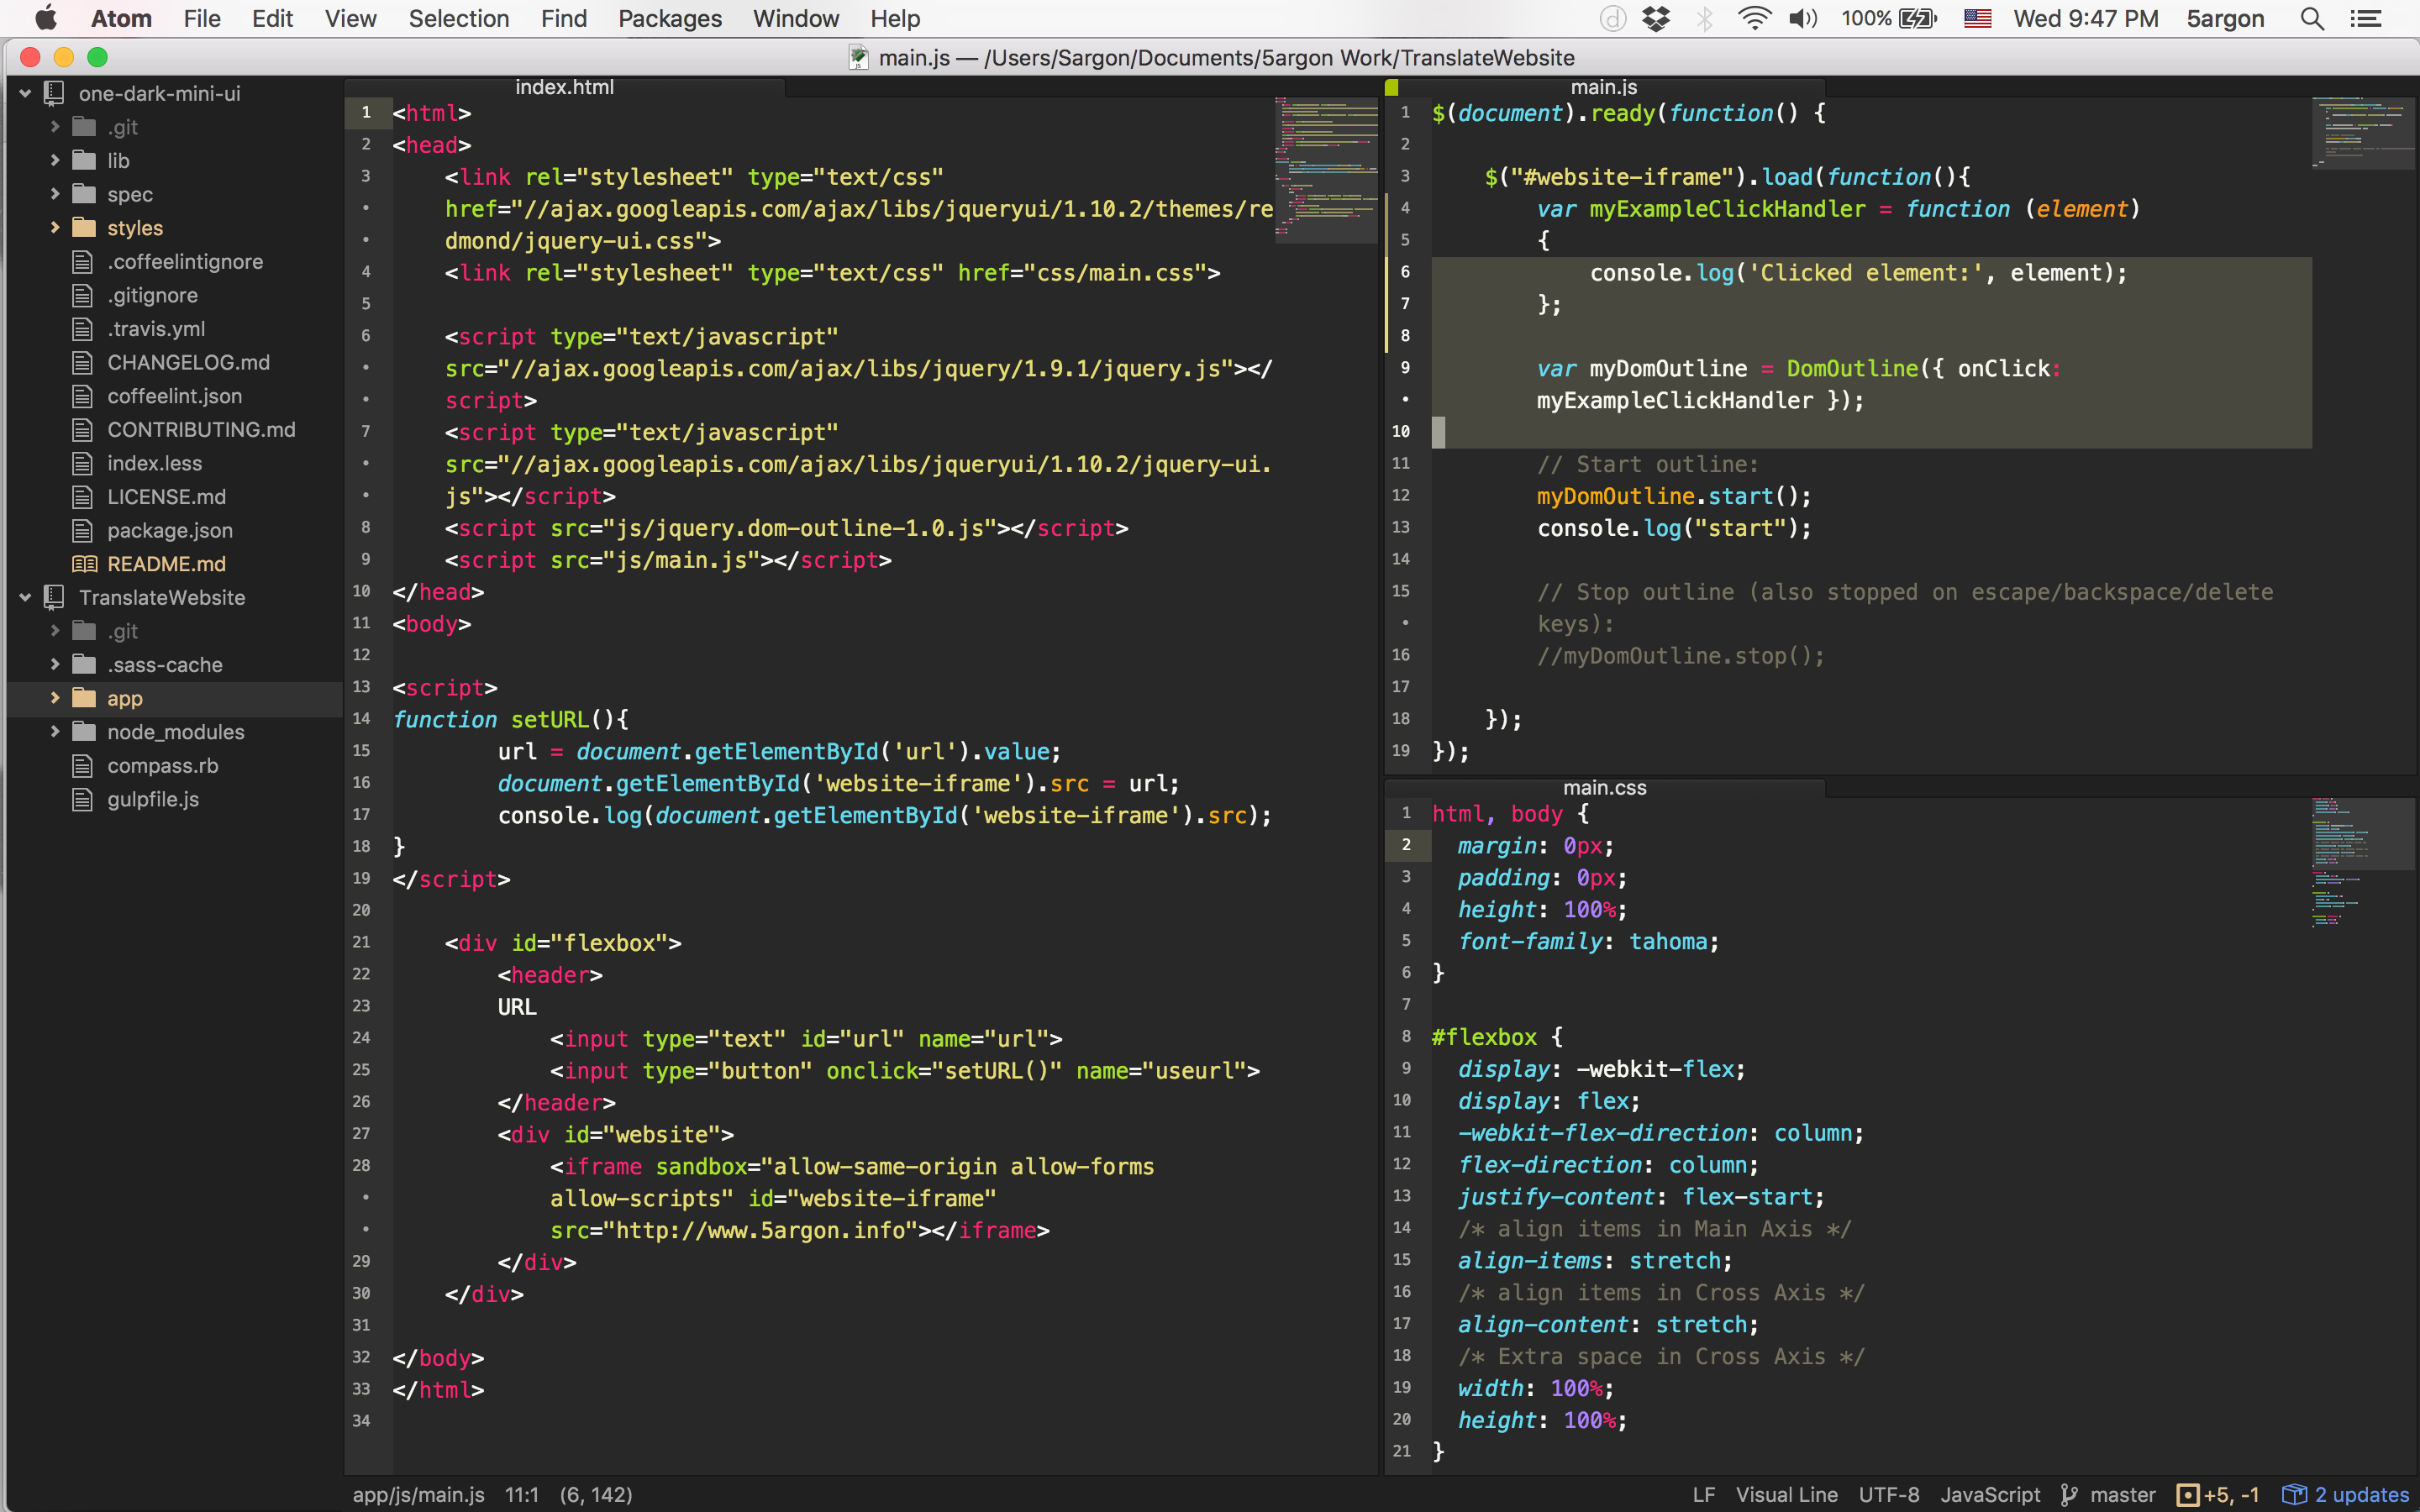Click the gulpfile.js file icon
Image resolution: width=2420 pixels, height=1512 pixels.
(83, 799)
